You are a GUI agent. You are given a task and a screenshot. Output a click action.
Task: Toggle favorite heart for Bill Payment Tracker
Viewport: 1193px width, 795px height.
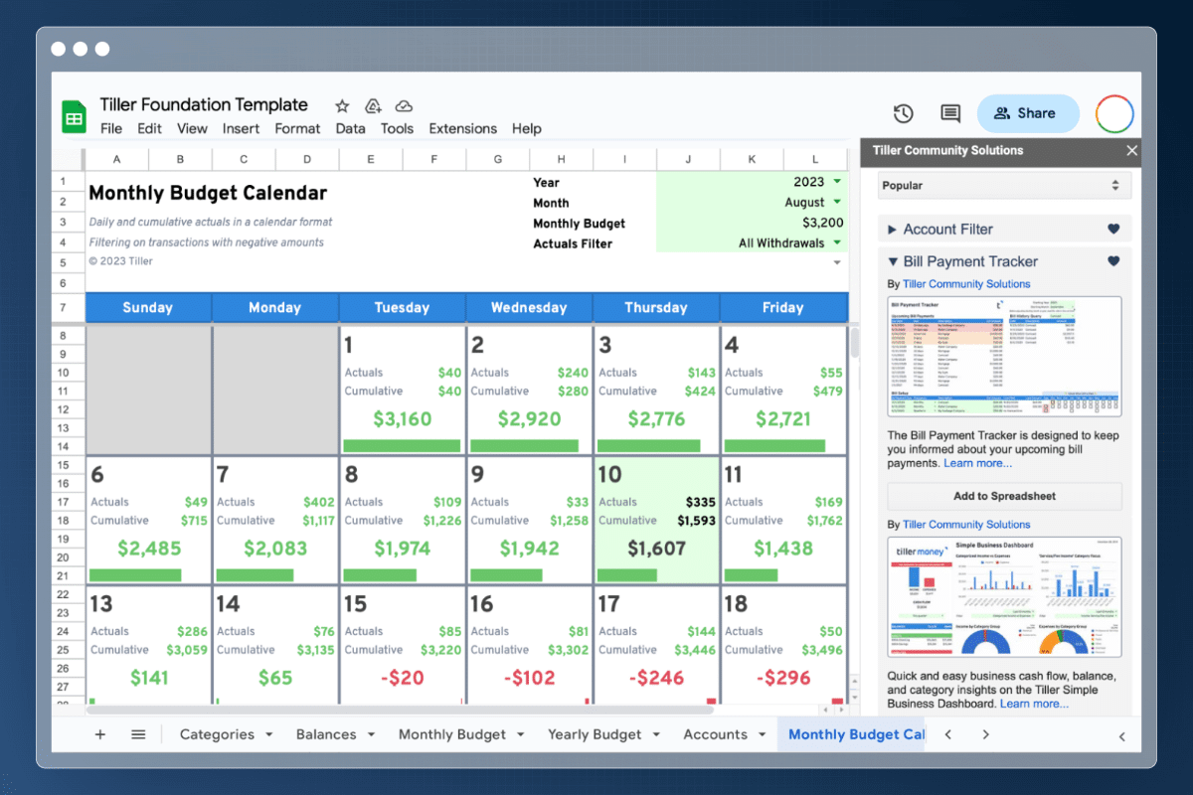(x=1113, y=261)
